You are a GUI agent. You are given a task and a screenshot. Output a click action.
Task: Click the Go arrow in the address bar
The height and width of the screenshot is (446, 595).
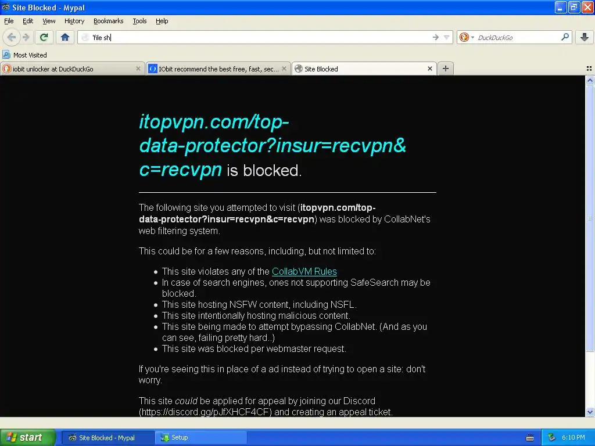pos(436,37)
